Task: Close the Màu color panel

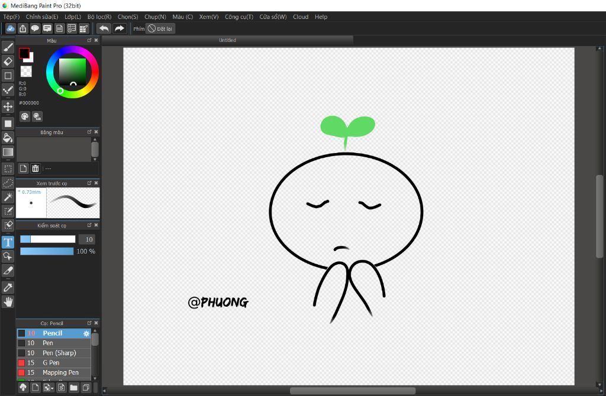Action: 96,40
